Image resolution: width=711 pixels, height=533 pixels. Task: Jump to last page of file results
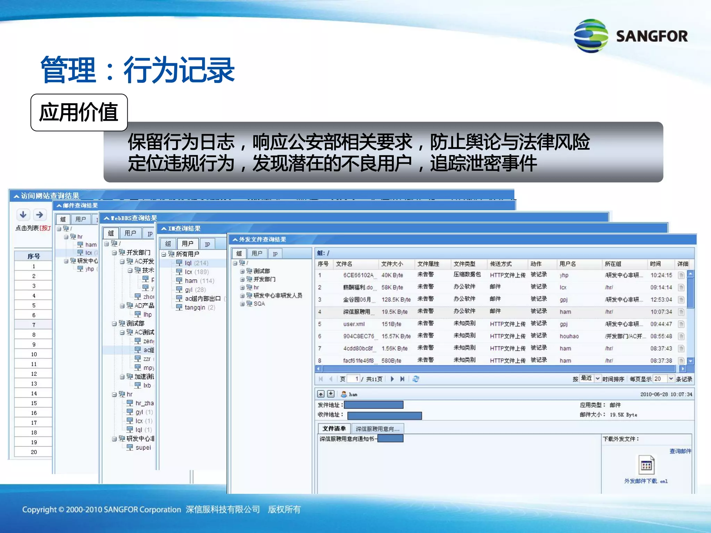[402, 379]
